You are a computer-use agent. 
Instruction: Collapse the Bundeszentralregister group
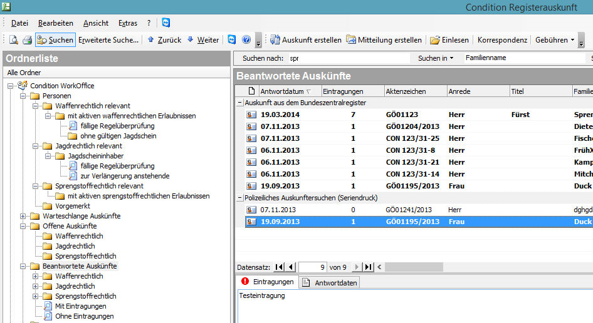pyautogui.click(x=240, y=103)
